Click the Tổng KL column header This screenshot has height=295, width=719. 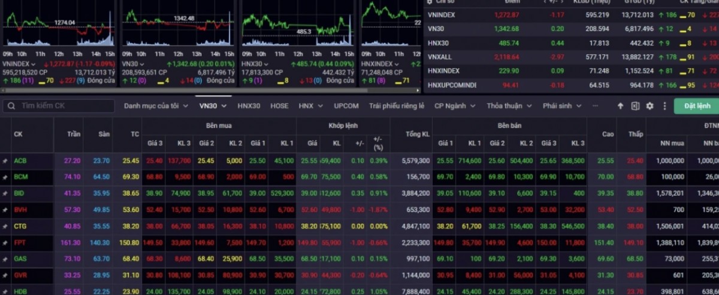pyautogui.click(x=418, y=134)
